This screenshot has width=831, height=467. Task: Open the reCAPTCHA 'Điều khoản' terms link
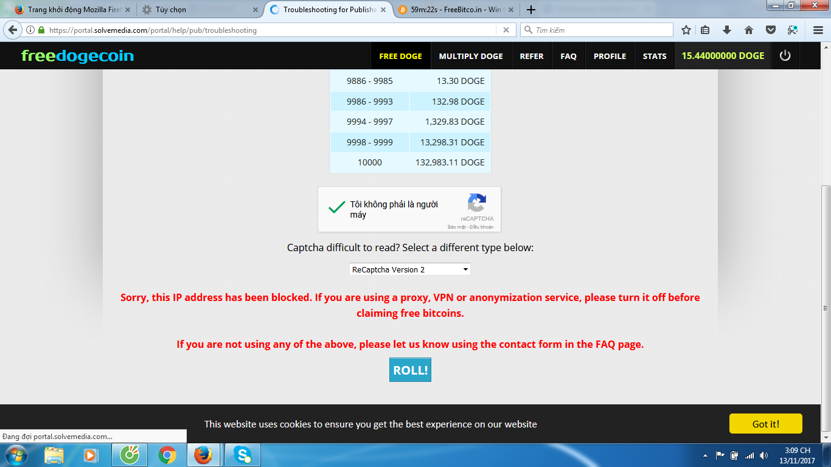[x=482, y=227]
